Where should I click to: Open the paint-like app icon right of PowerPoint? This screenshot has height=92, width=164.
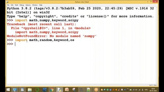tap(74, 90)
